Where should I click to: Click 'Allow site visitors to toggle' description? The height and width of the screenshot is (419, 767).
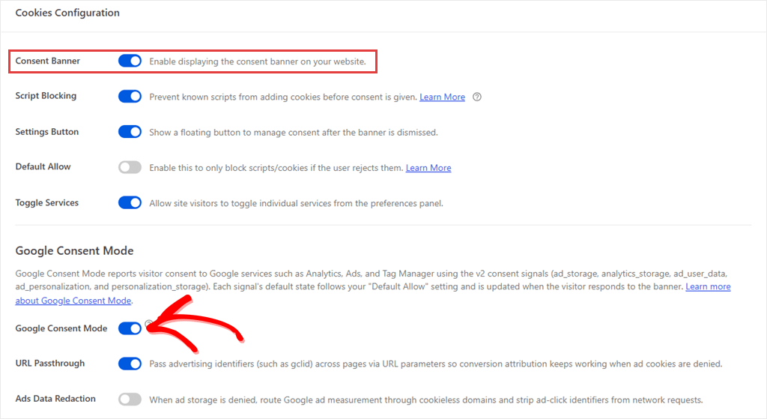297,204
